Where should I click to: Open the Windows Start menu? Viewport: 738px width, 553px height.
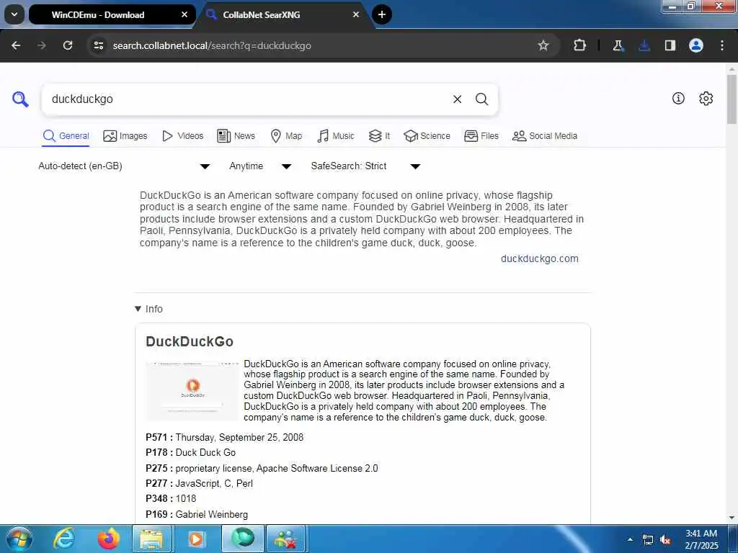pyautogui.click(x=19, y=539)
